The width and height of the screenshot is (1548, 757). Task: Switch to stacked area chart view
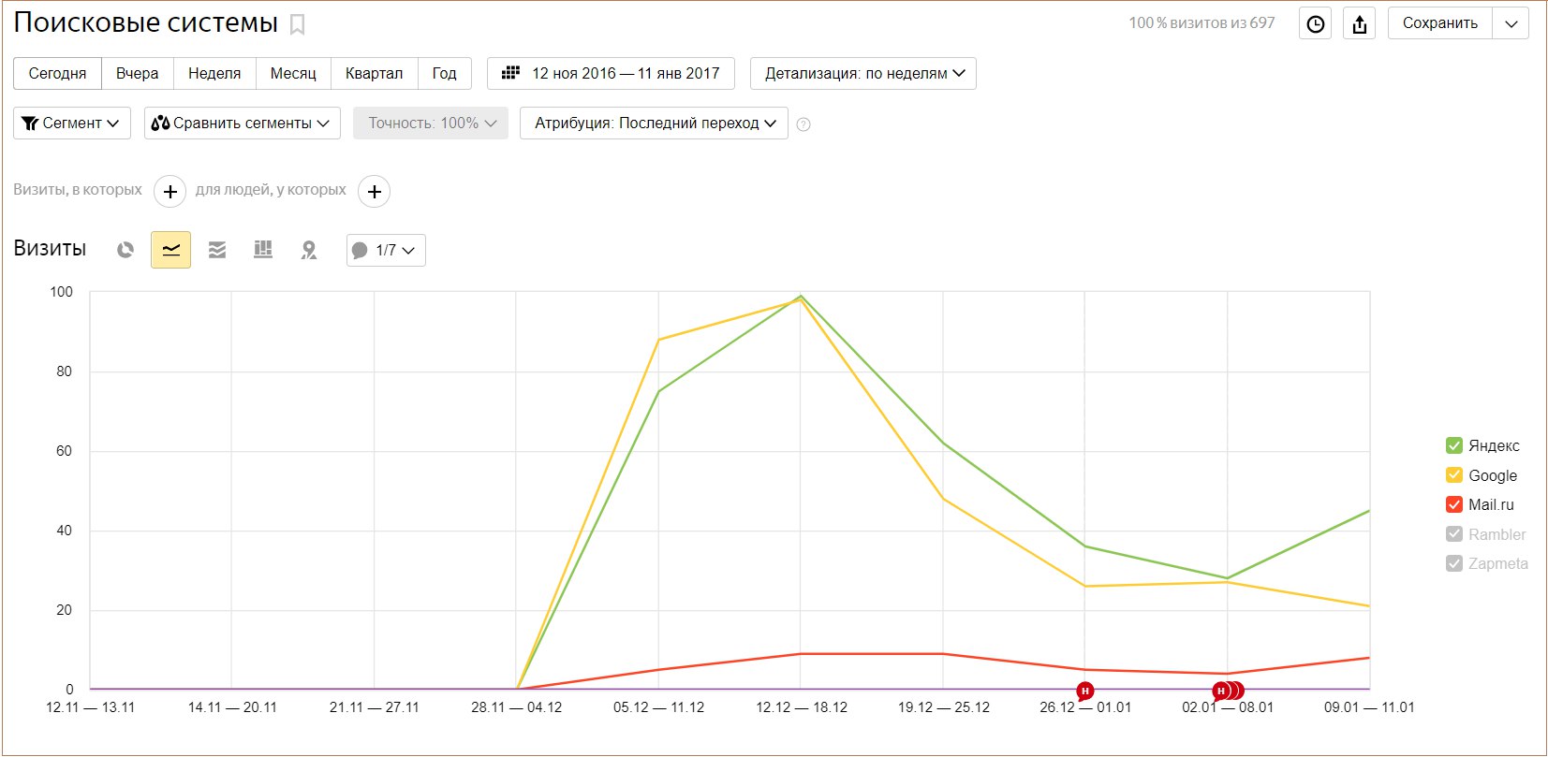point(217,250)
